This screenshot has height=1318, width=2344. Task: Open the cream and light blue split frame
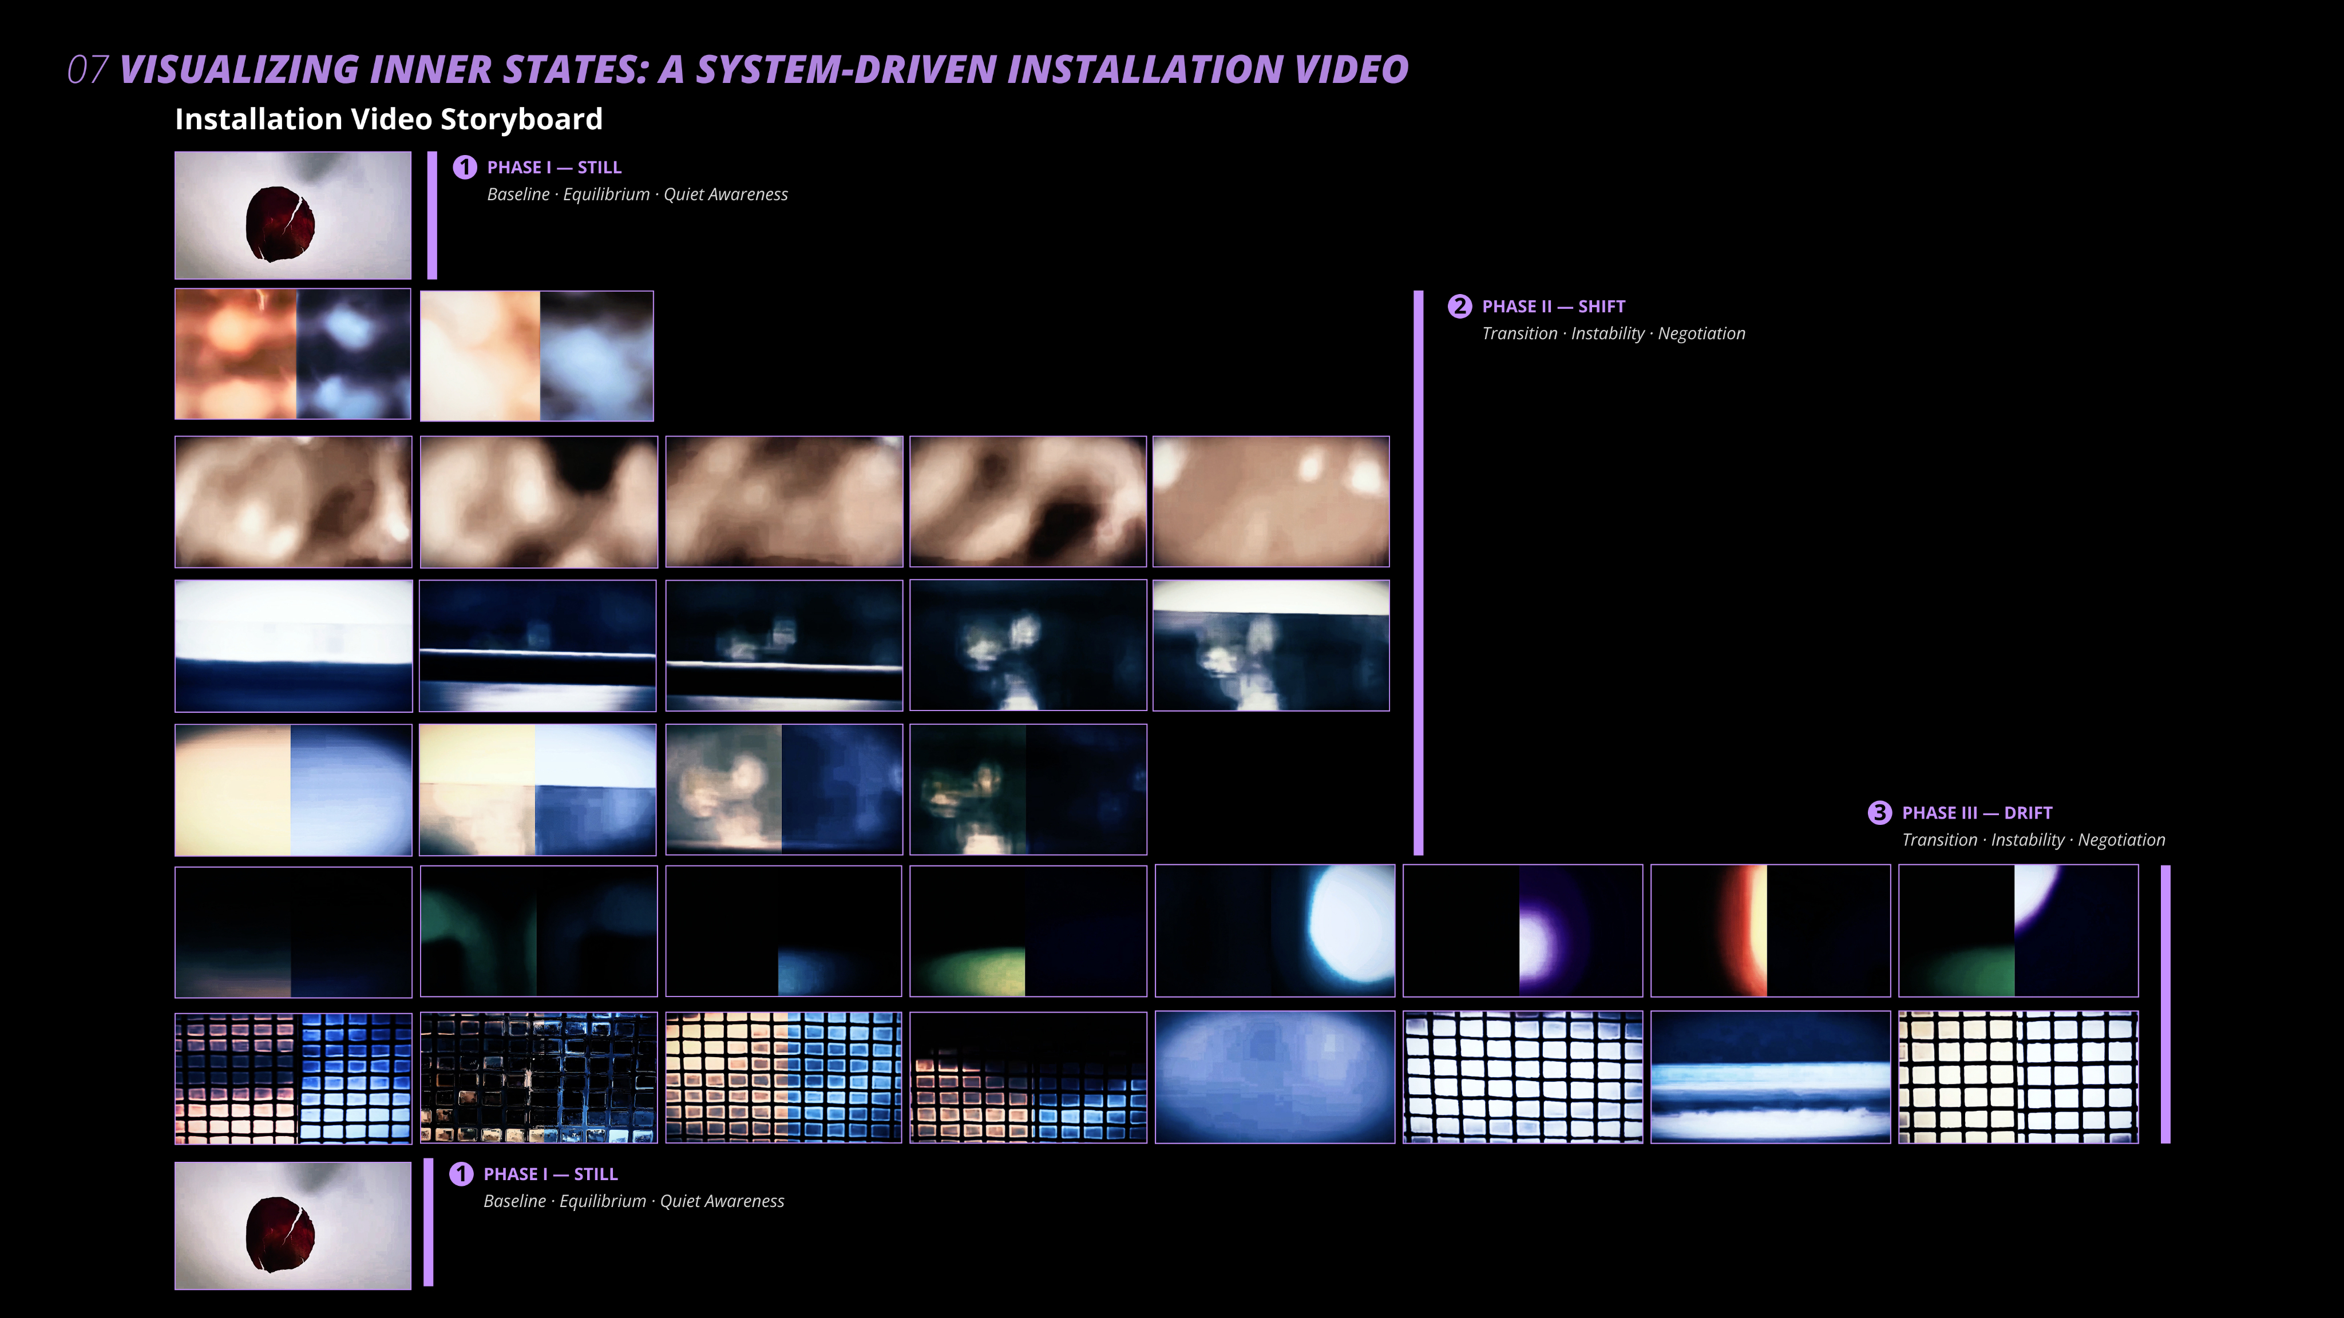click(x=293, y=789)
